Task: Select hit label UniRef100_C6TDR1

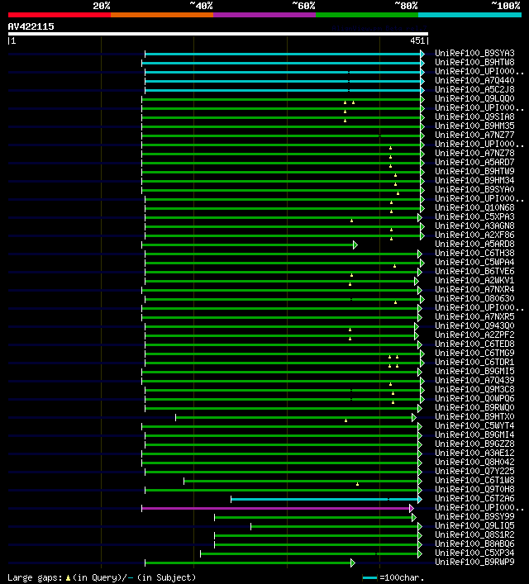Action: pos(474,362)
